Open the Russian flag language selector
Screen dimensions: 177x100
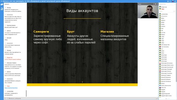point(173,1)
